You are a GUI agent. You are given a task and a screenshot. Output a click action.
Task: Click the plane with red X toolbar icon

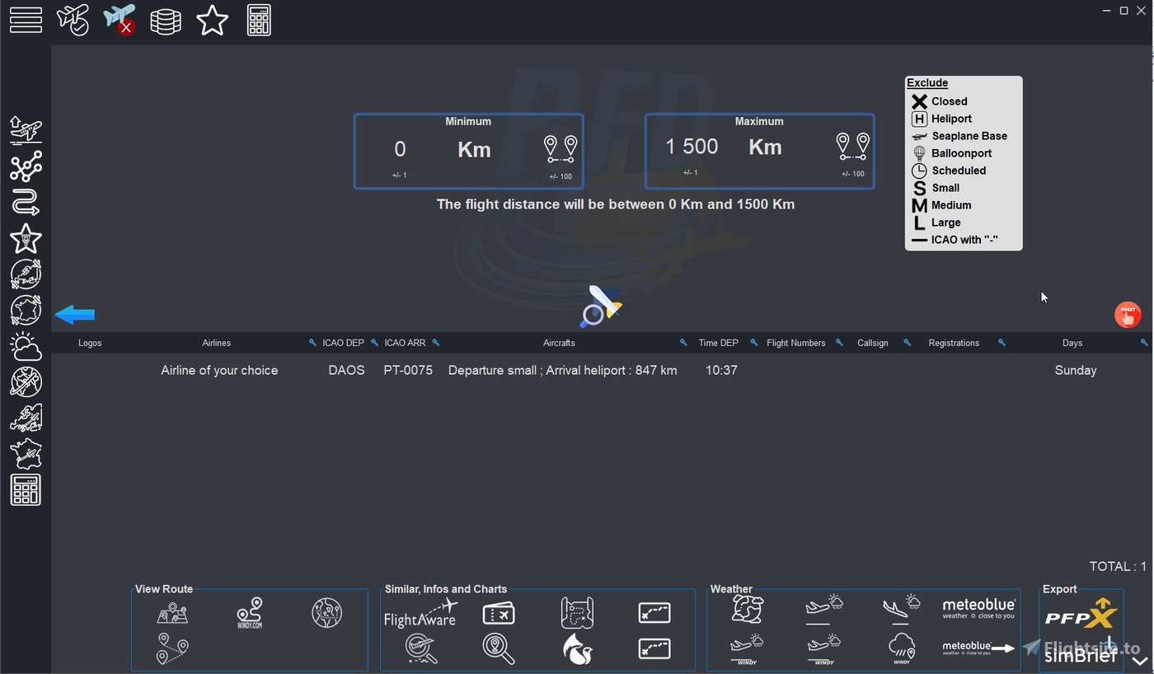point(119,20)
